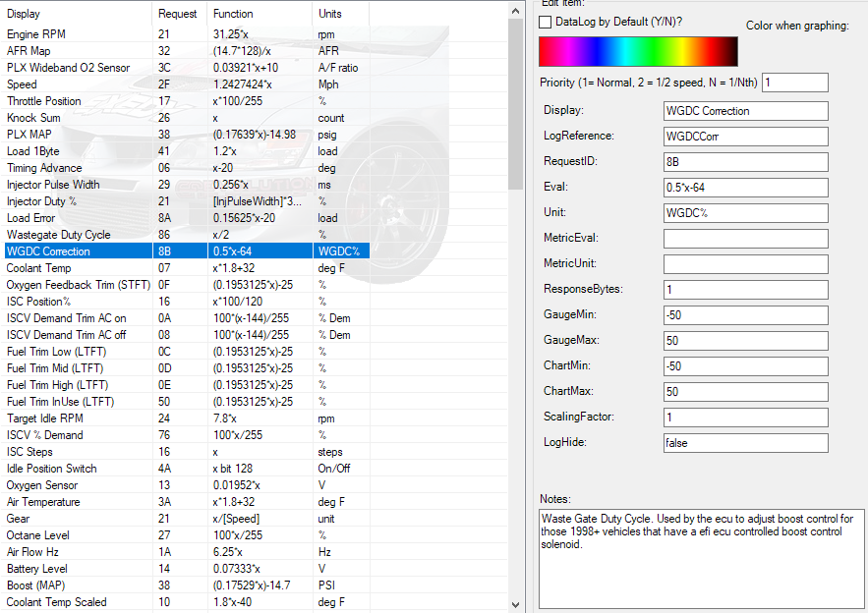
Task: Toggle the DataLog by Default checkbox
Action: tap(547, 22)
